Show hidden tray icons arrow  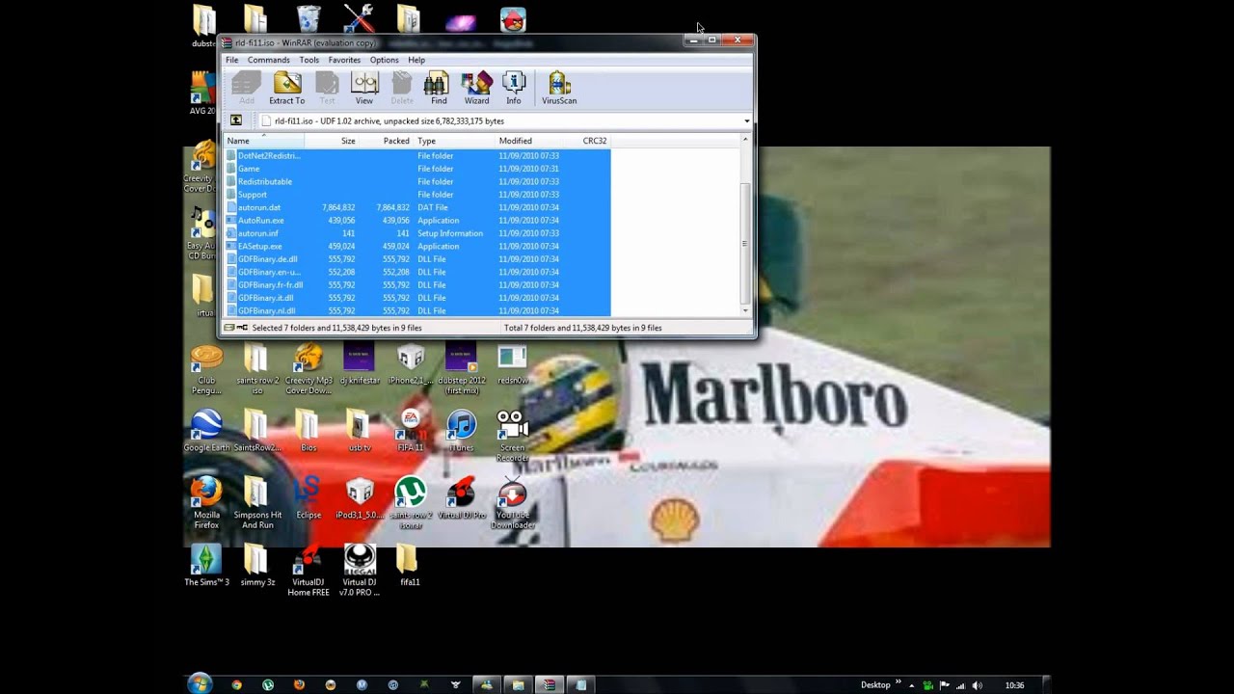911,685
